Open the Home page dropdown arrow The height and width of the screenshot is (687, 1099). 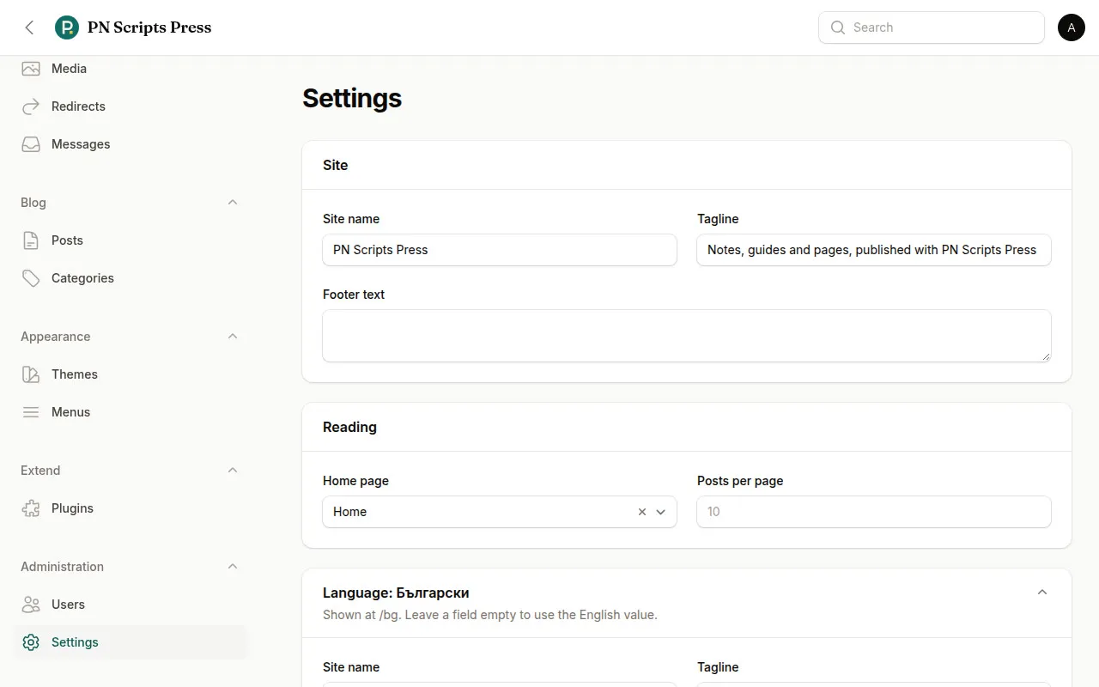661,512
